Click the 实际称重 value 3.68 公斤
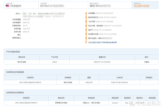This screenshot has width=162, height=108. tap(26, 29)
